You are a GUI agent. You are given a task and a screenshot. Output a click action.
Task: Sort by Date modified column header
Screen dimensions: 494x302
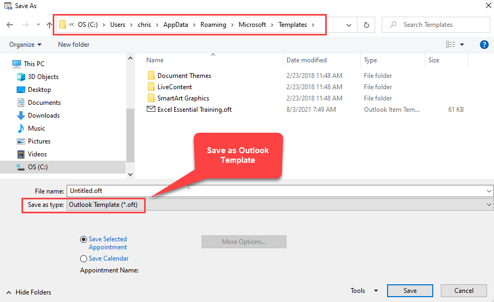point(306,60)
